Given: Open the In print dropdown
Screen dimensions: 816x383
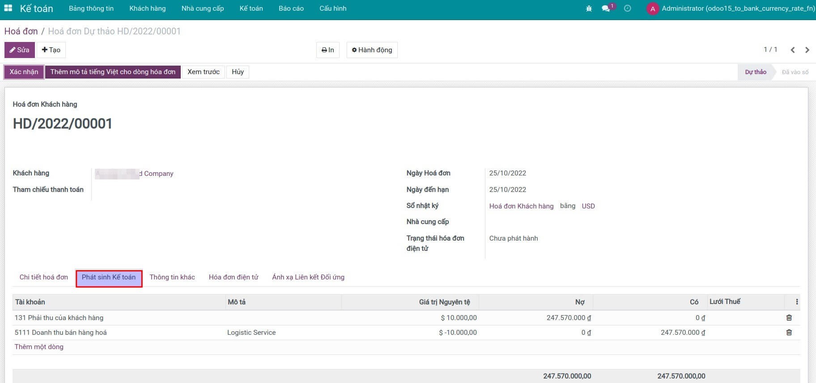Looking at the screenshot, I should point(327,50).
